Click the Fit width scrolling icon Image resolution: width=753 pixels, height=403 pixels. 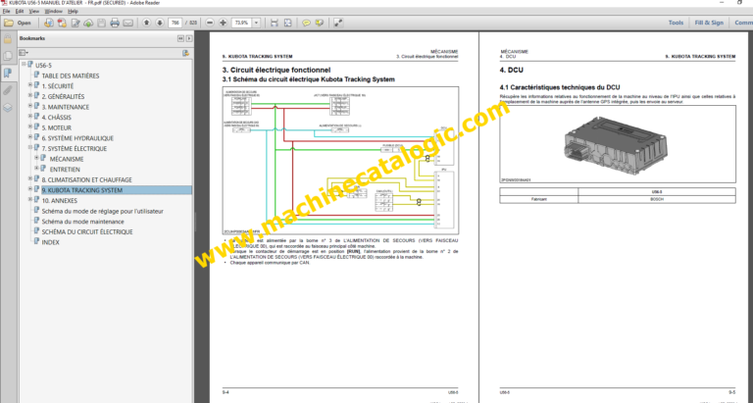click(x=275, y=23)
